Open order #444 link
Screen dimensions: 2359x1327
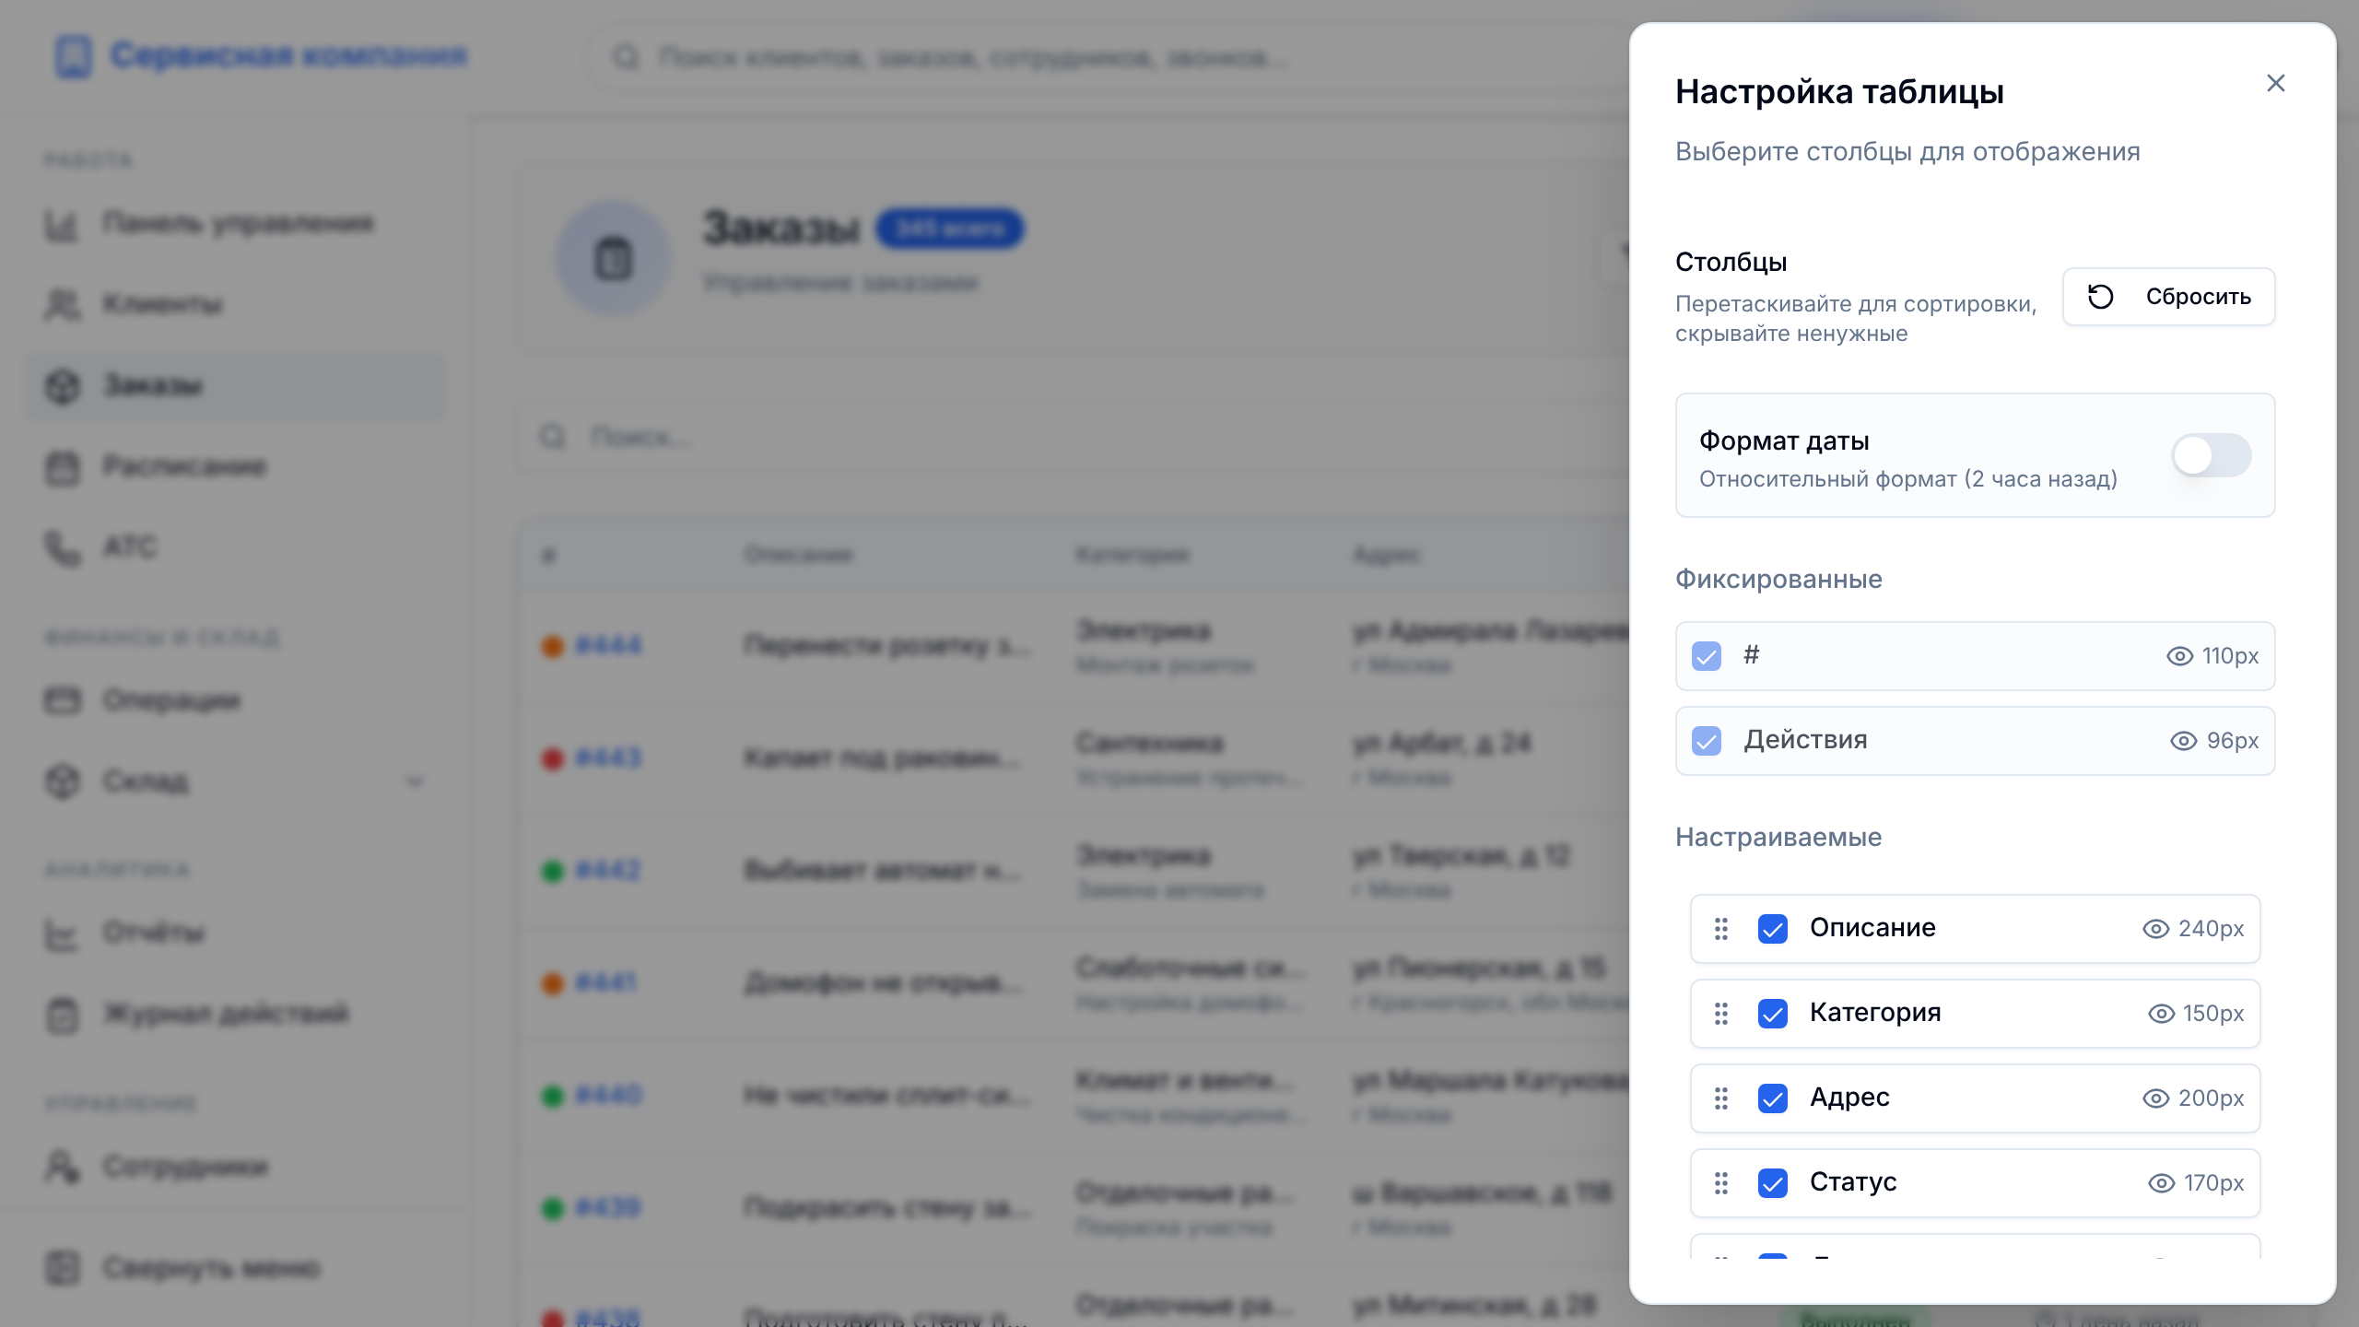coord(608,646)
